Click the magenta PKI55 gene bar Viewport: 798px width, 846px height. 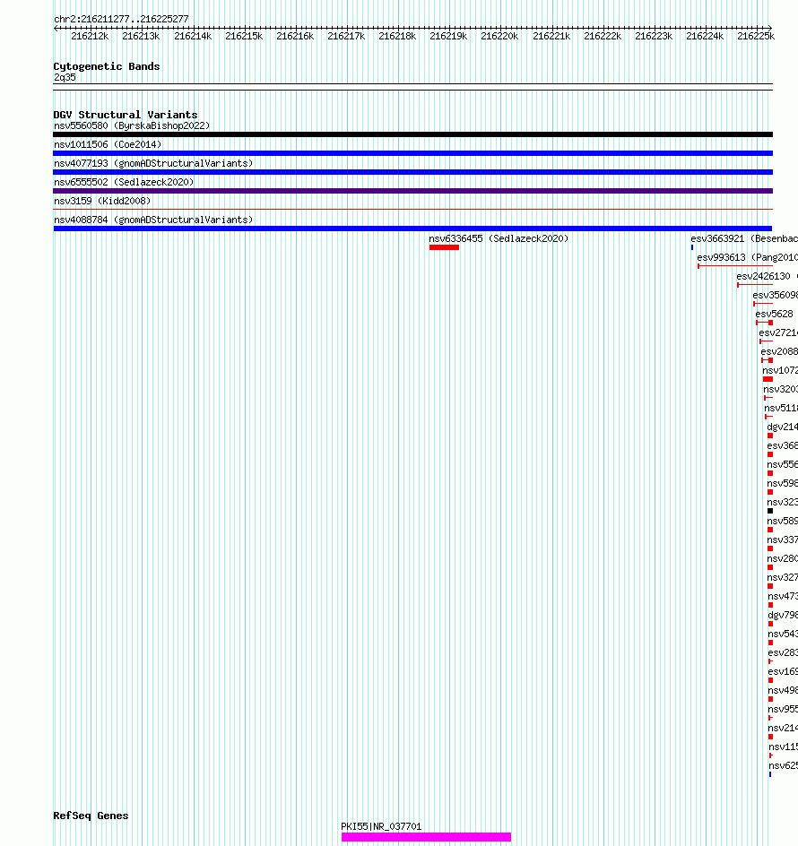[x=426, y=837]
